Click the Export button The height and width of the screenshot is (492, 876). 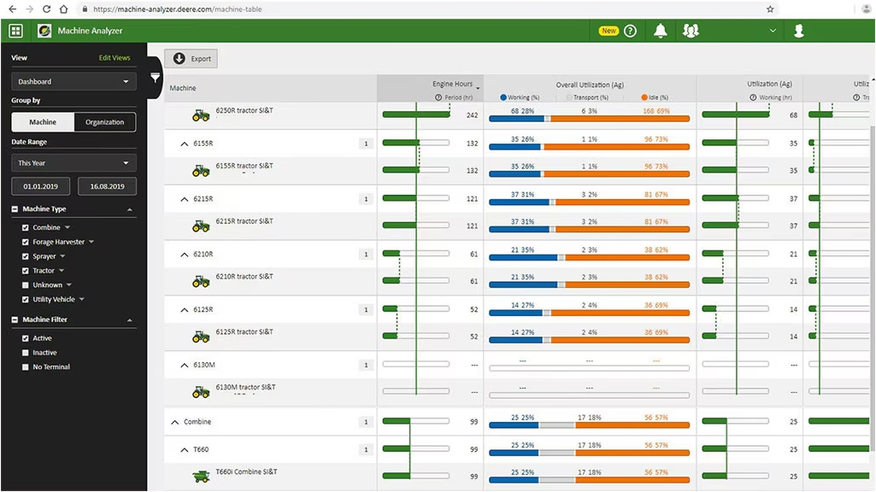click(191, 59)
